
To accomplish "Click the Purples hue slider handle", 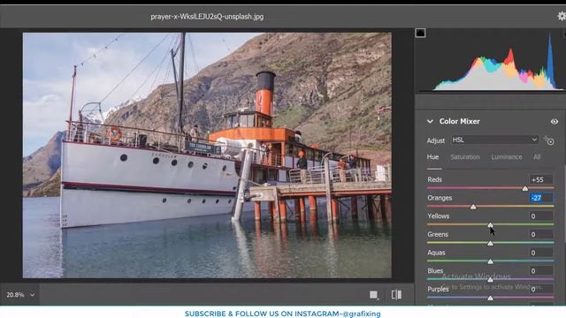I will 490,298.
